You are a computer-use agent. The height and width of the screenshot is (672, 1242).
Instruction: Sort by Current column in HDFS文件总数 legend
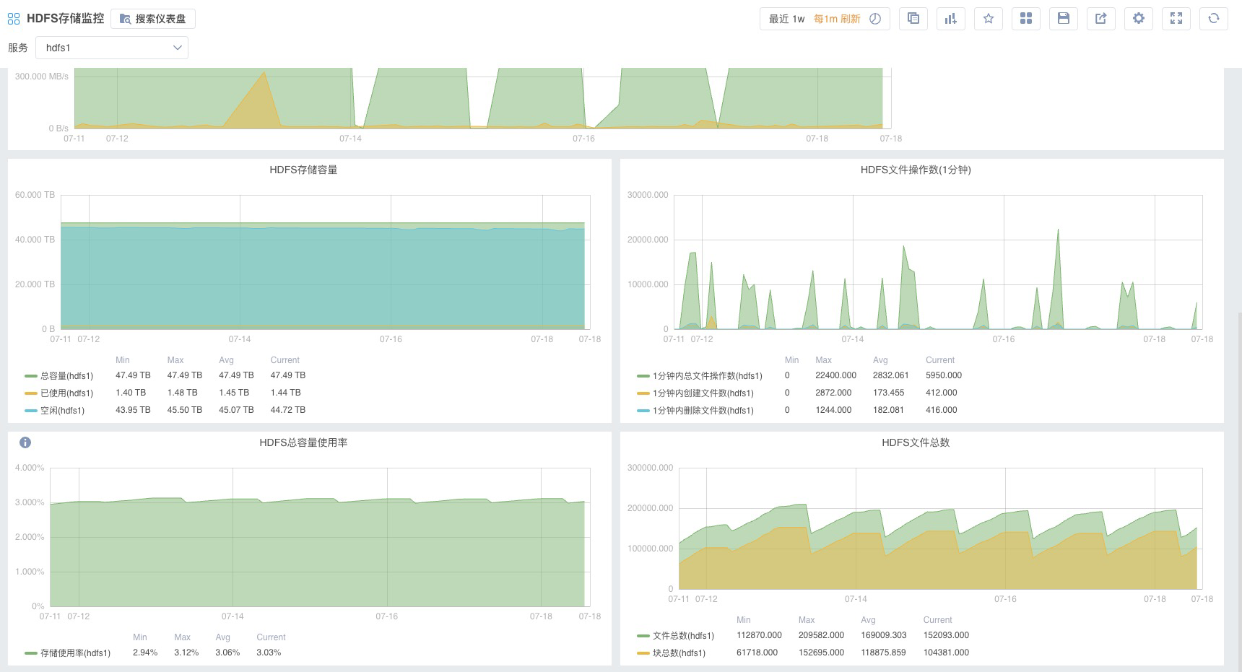click(938, 620)
